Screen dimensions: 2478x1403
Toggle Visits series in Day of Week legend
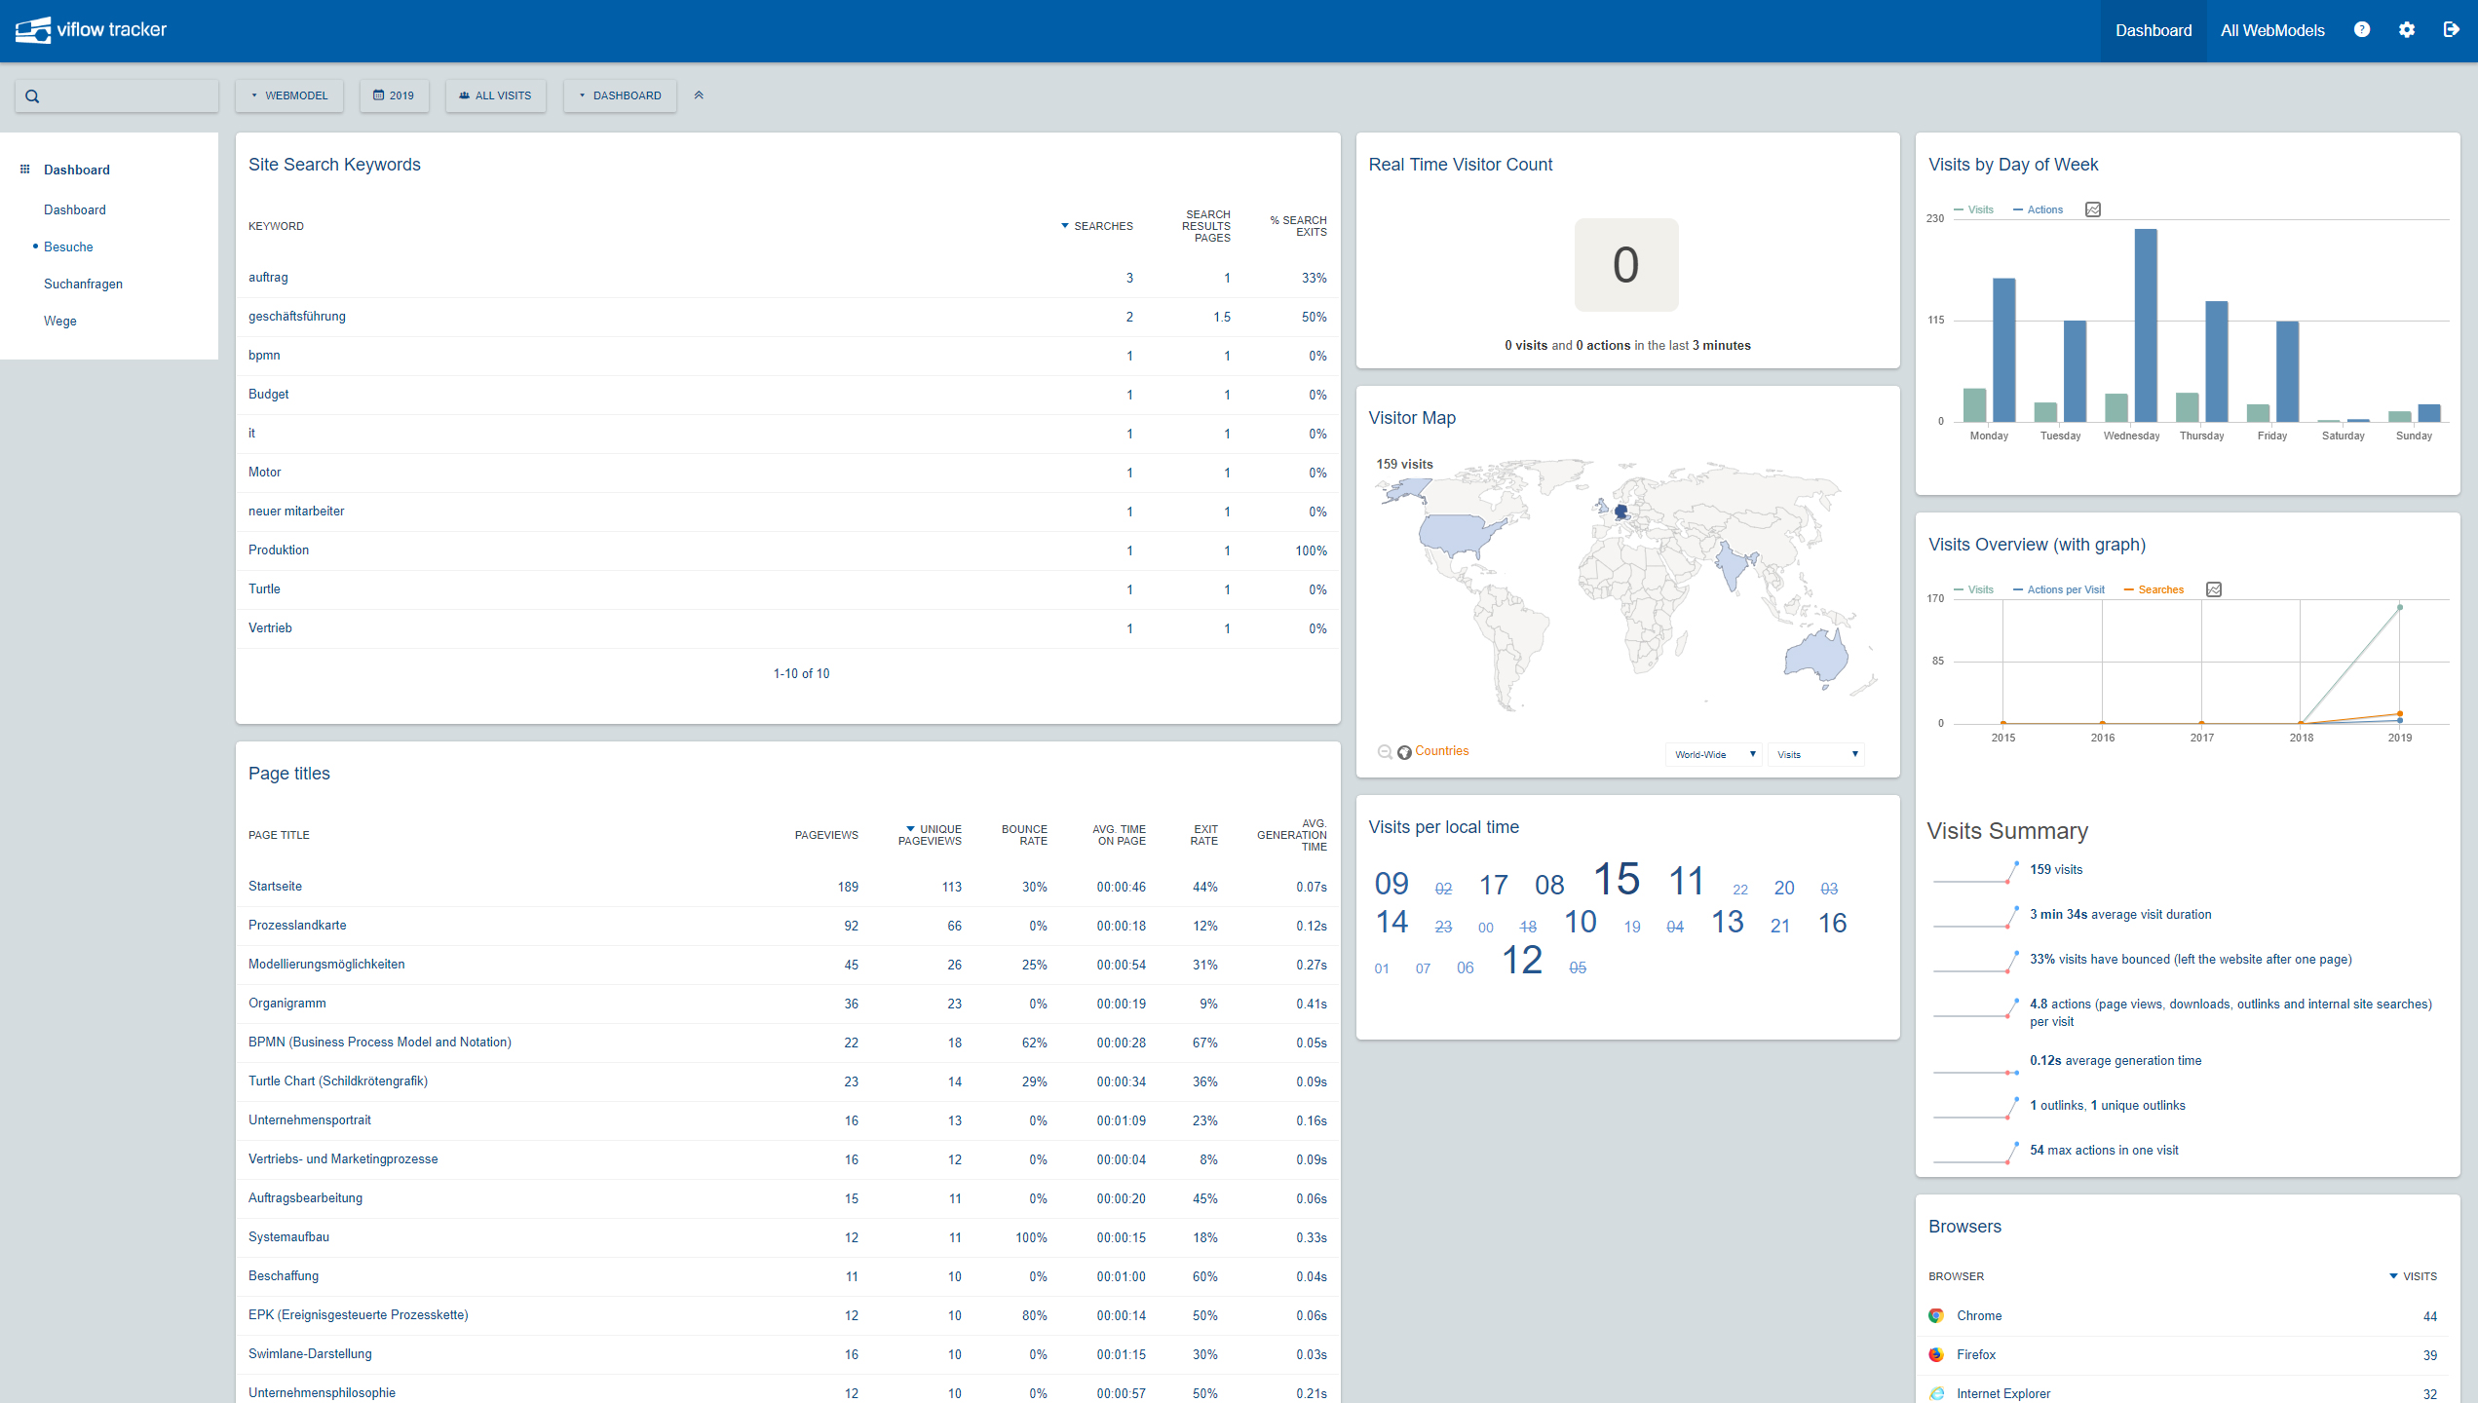1973,209
